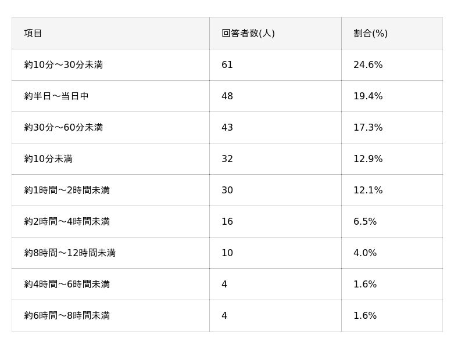Click the 24.6% percentage cell
465x349 pixels.
[368, 65]
